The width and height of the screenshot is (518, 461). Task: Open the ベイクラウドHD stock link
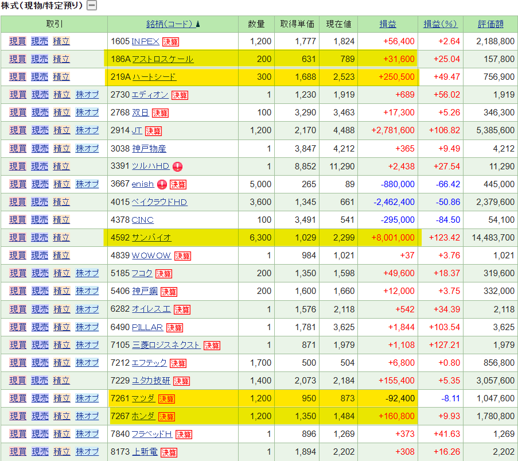pyautogui.click(x=159, y=202)
